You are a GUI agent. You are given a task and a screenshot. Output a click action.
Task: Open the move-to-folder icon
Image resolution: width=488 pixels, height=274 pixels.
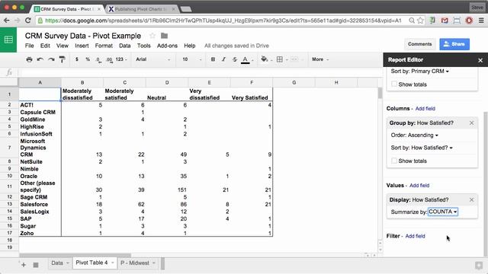[165, 36]
